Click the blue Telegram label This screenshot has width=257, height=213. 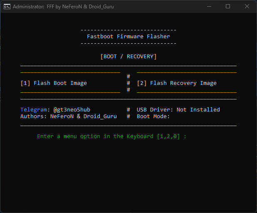34,110
